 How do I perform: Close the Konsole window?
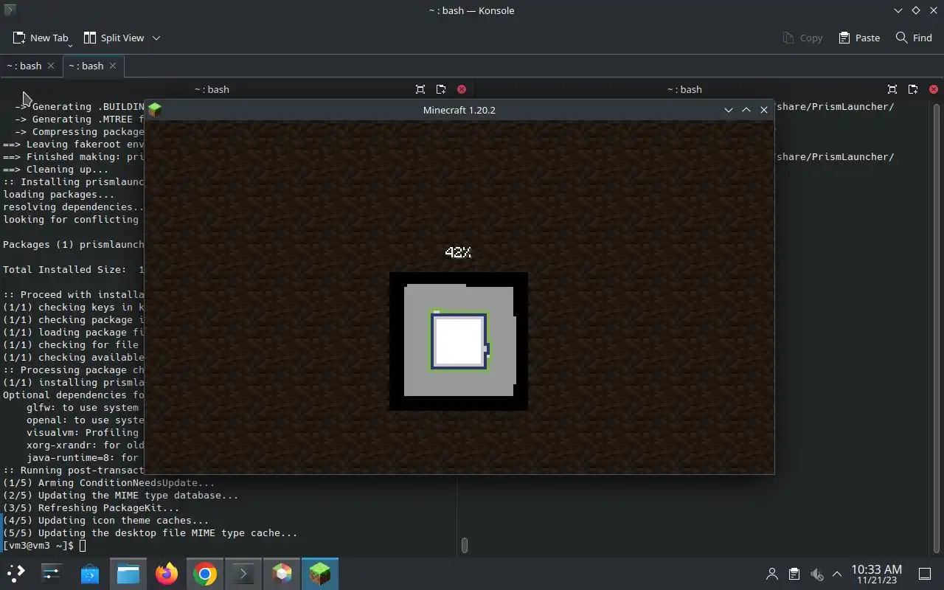(x=934, y=10)
